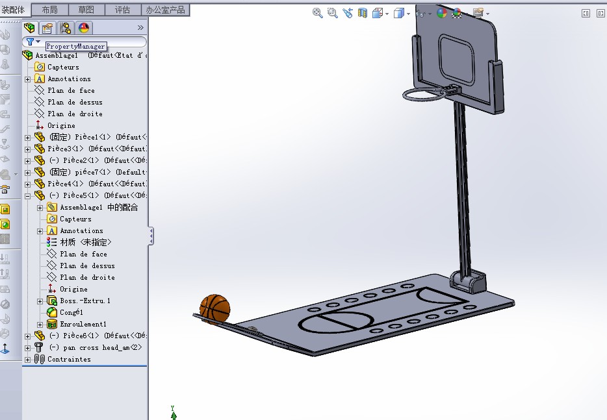
Task: Expand the Boss.-Extru.1 feature
Action: (x=40, y=301)
